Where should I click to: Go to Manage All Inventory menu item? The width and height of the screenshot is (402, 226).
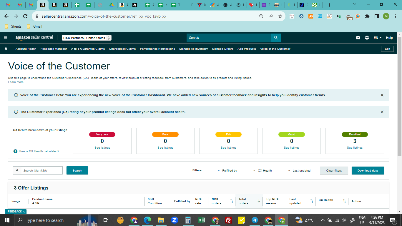click(x=193, y=49)
